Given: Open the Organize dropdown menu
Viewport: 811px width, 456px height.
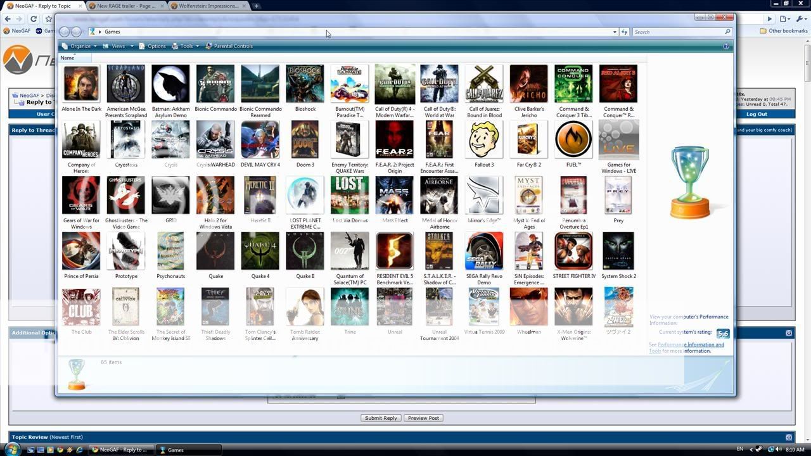Looking at the screenshot, I should click(x=80, y=46).
